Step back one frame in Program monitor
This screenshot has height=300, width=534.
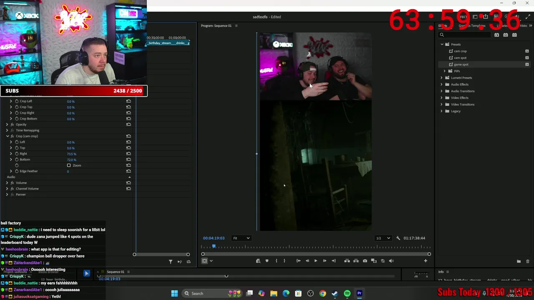[x=307, y=261]
